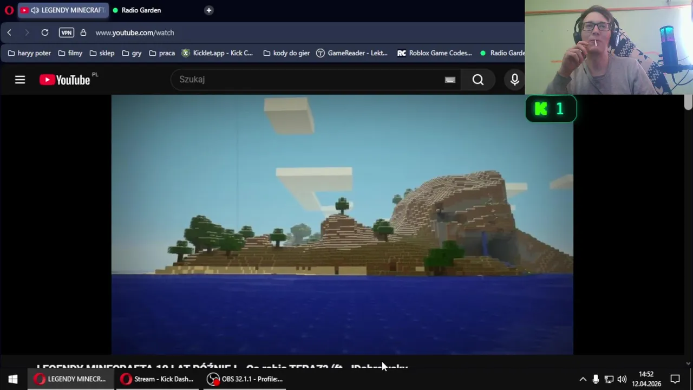This screenshot has width=693, height=390.
Task: Open the Kicklet.app bookmark
Action: point(217,53)
